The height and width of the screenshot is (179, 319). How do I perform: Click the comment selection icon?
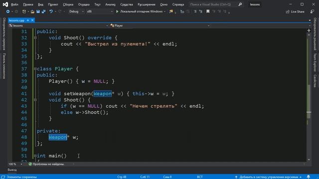click(x=195, y=11)
